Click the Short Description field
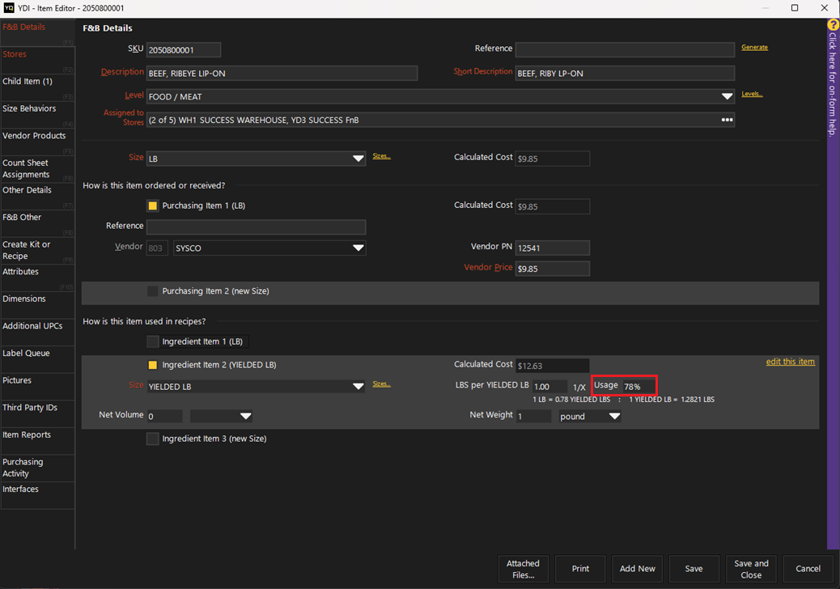The image size is (840, 589). [625, 74]
